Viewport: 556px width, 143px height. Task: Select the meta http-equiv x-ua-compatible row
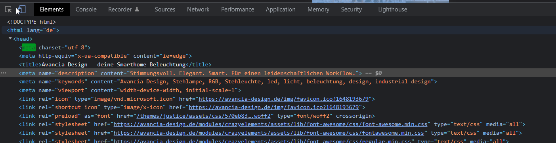[105, 56]
